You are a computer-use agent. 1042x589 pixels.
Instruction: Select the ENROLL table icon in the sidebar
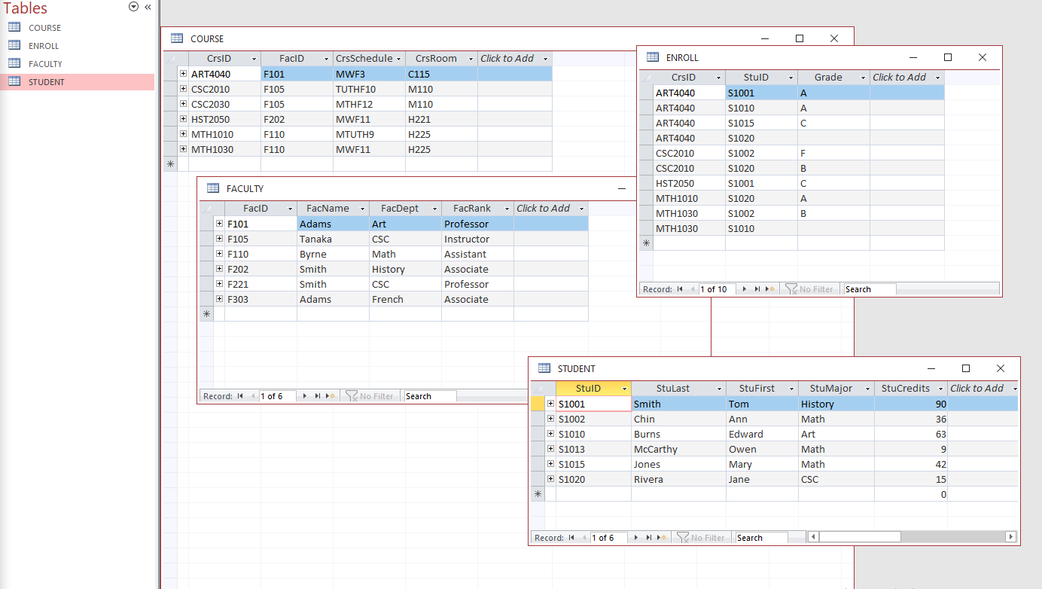tap(15, 45)
